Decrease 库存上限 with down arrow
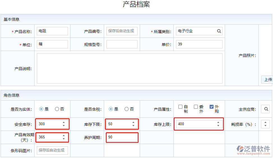Viewport: 273px width, 158px height. pos(218,125)
